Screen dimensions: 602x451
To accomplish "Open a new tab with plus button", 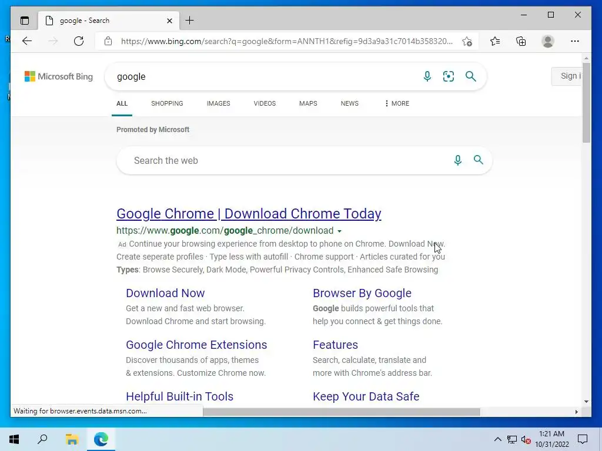I will (x=190, y=21).
